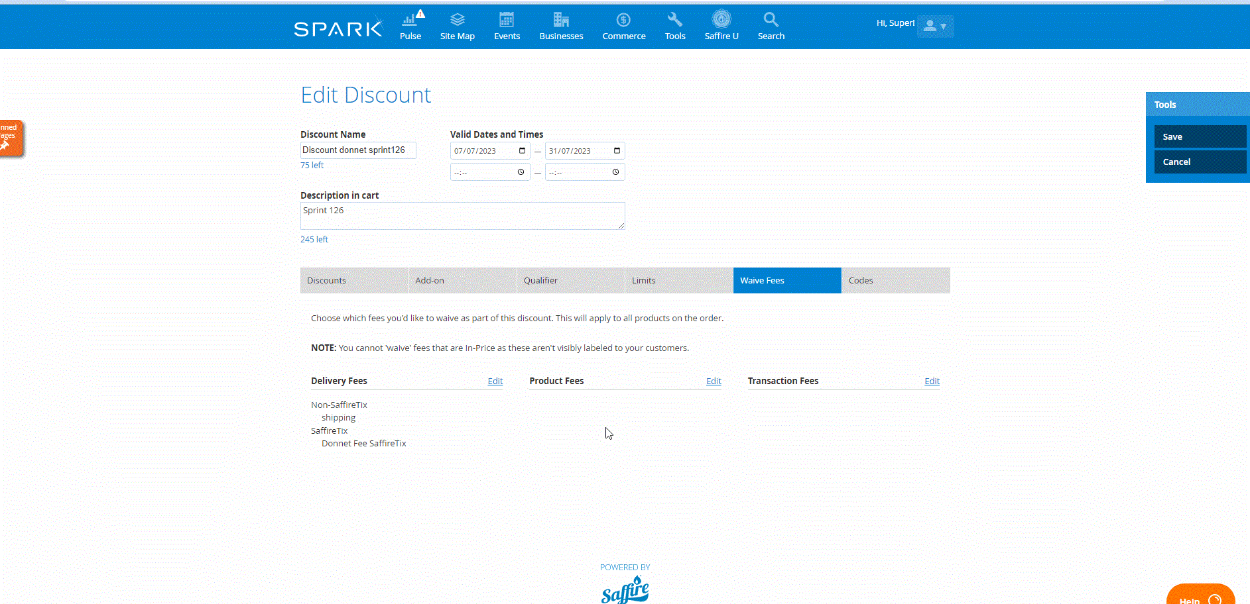
Task: Click the Discount Name text field
Action: tap(358, 150)
